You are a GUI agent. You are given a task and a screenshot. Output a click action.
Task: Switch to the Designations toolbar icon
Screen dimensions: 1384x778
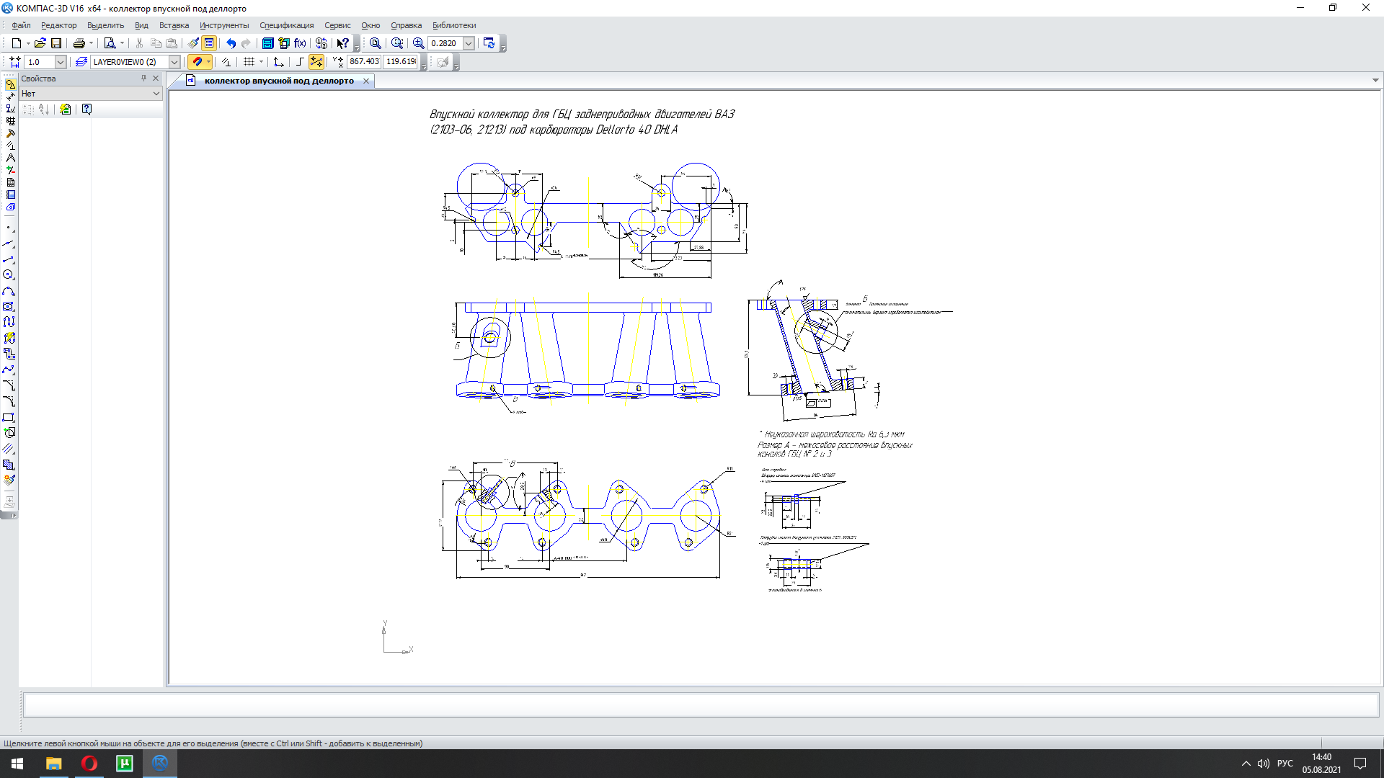tap(10, 109)
